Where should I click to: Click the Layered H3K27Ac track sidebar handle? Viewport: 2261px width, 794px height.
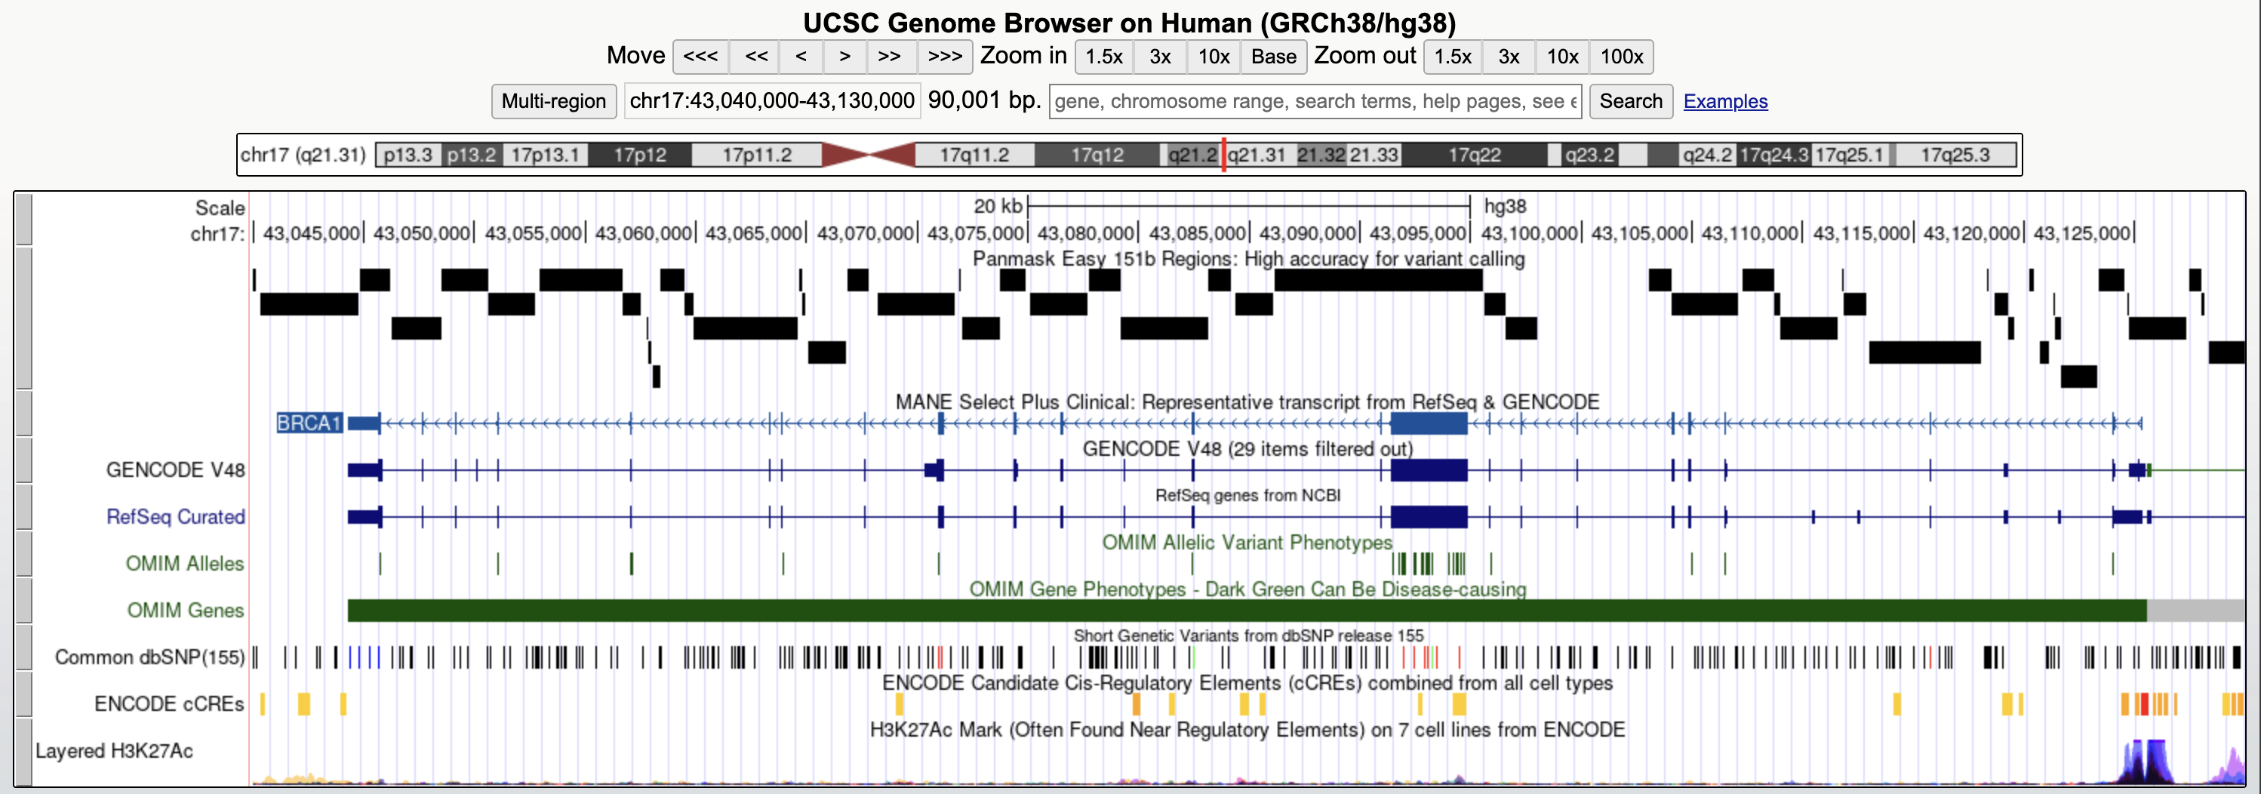click(x=23, y=751)
